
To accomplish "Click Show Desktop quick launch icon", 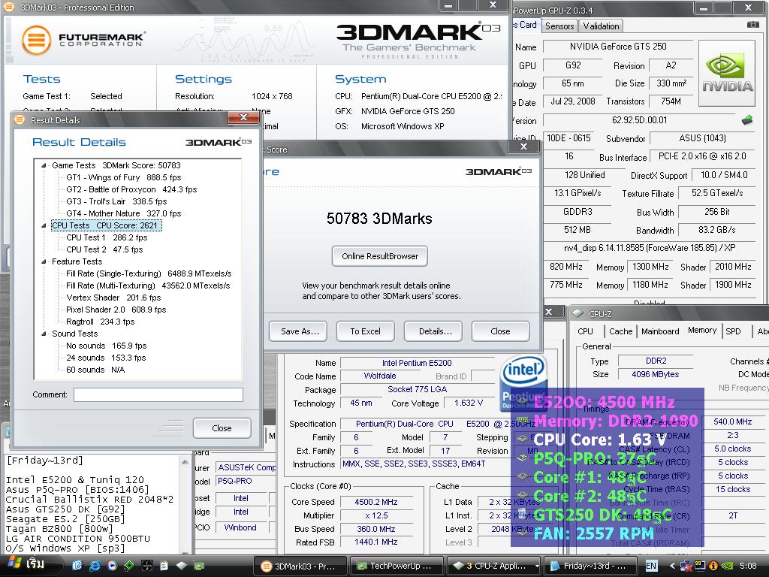I will (x=77, y=566).
